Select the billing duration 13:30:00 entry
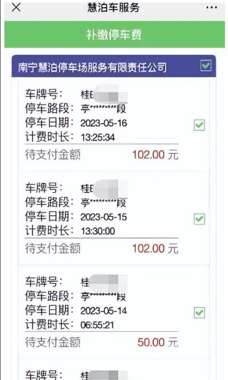 click(x=98, y=231)
